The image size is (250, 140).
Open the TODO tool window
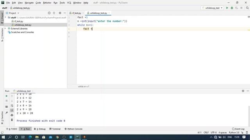pos(12,129)
